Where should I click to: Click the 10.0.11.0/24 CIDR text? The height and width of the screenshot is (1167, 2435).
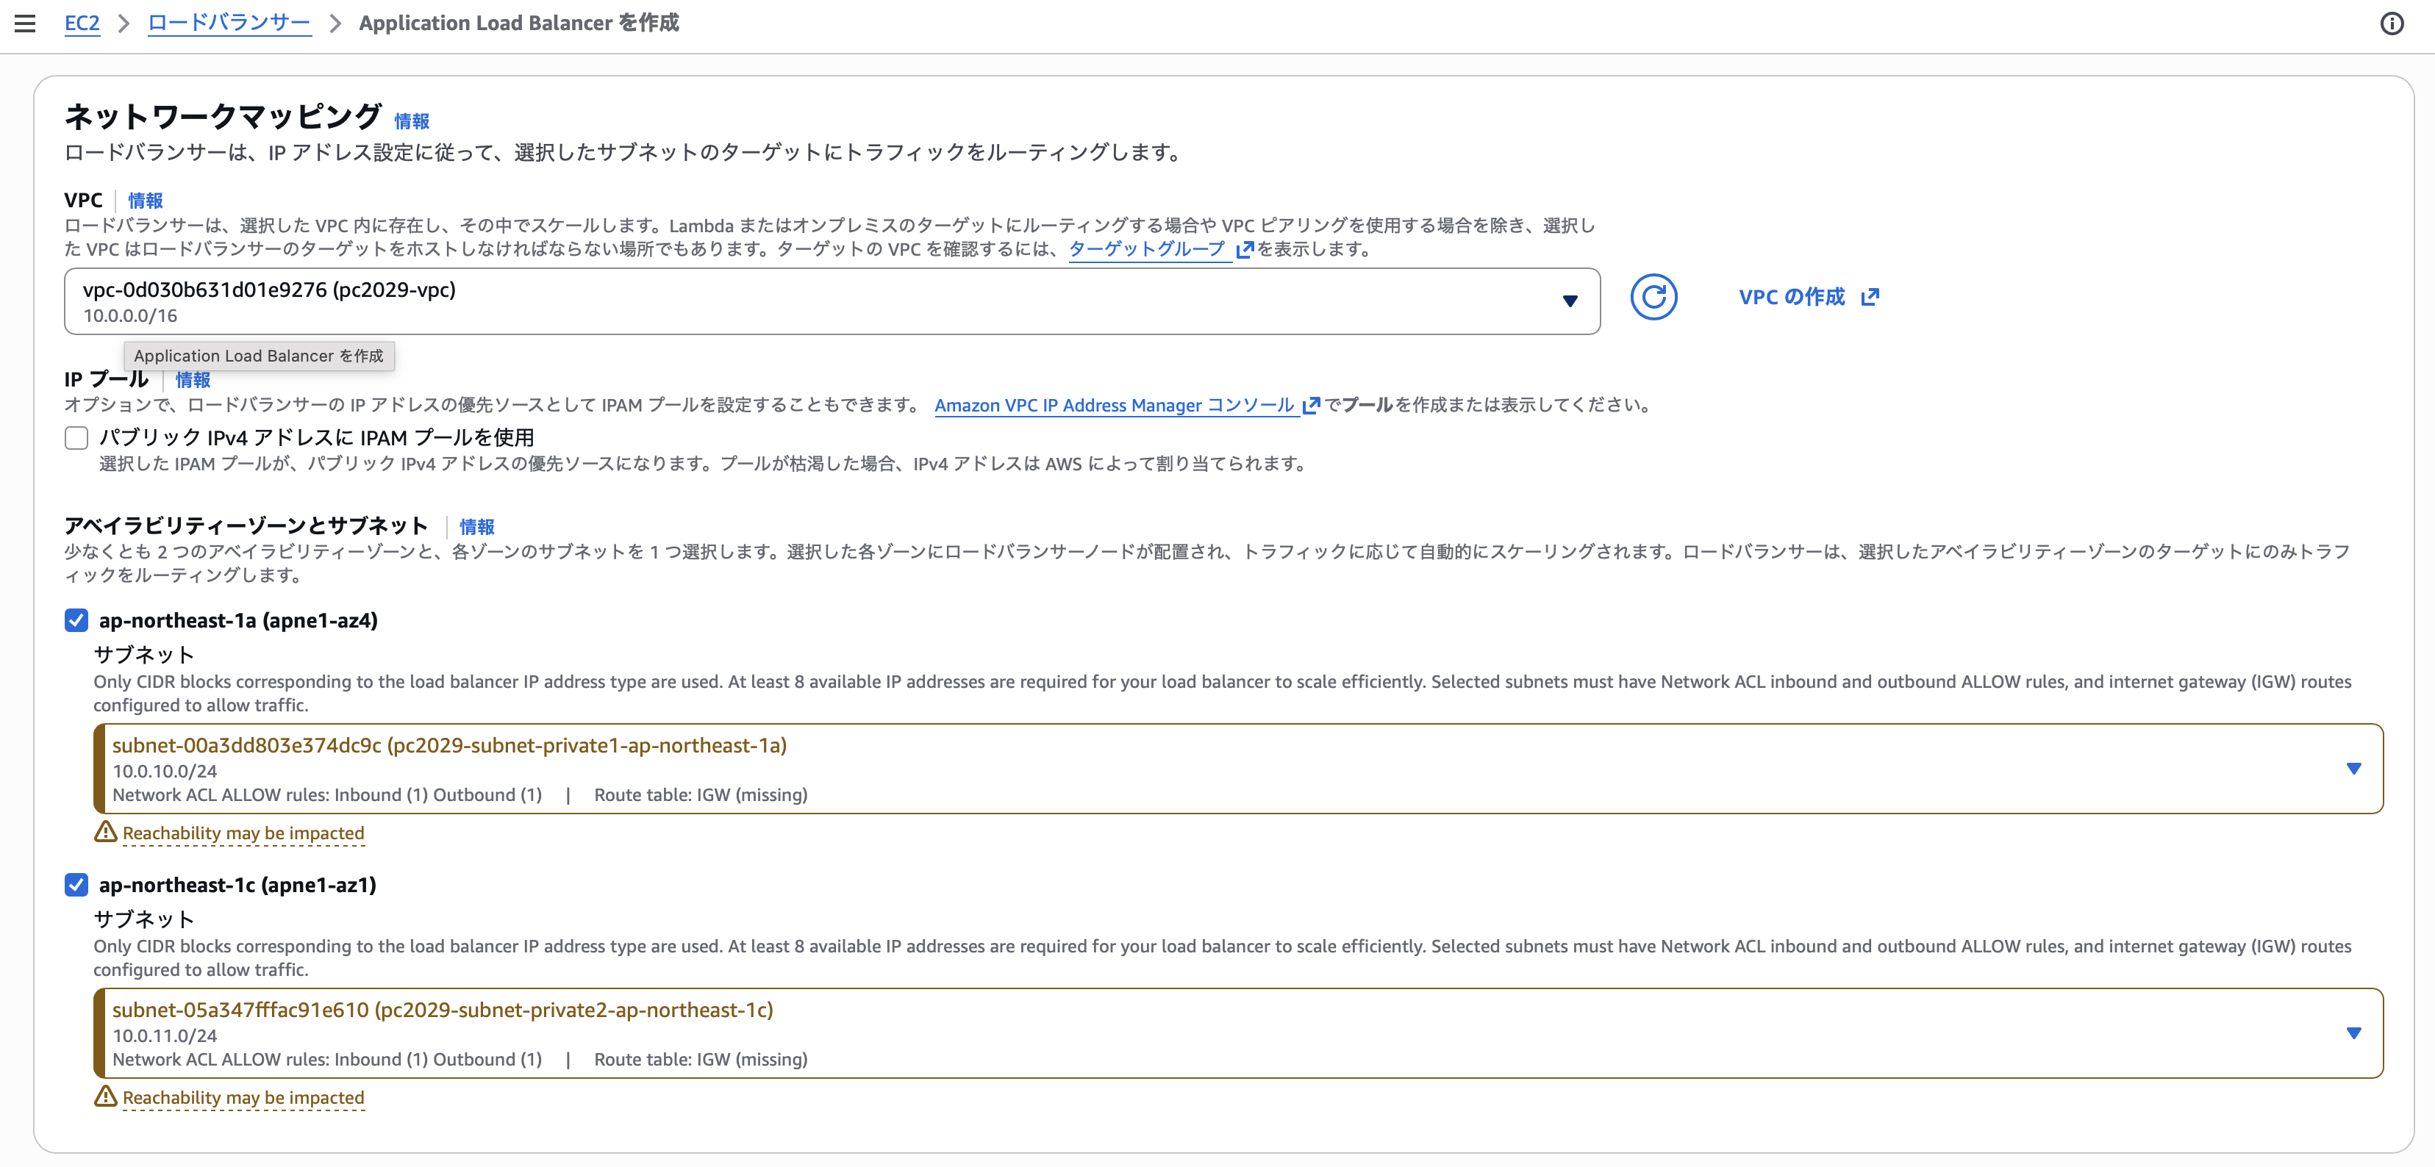[165, 1035]
